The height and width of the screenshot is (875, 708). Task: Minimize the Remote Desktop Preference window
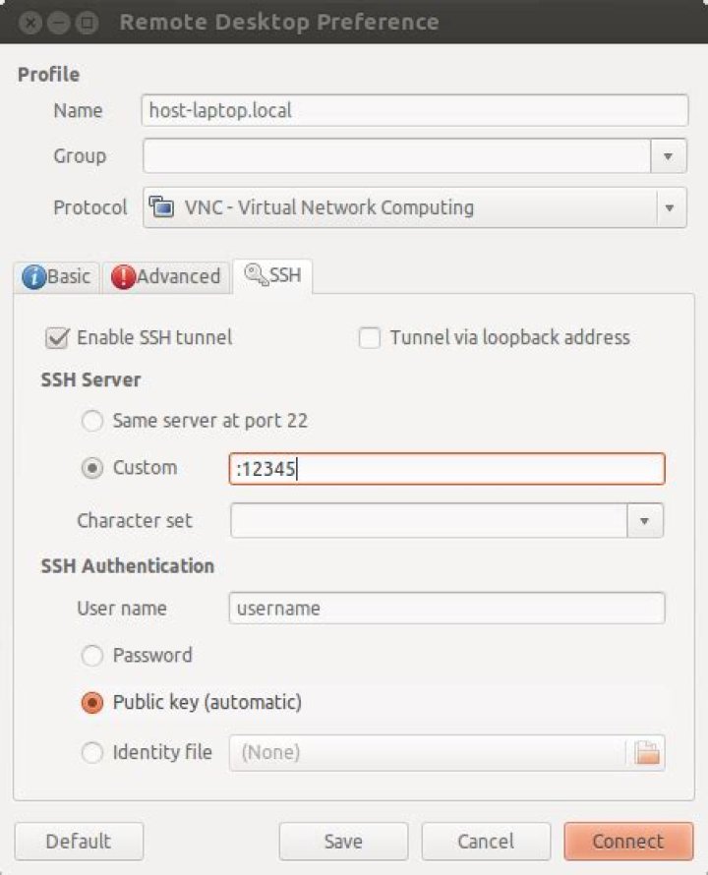coord(59,23)
